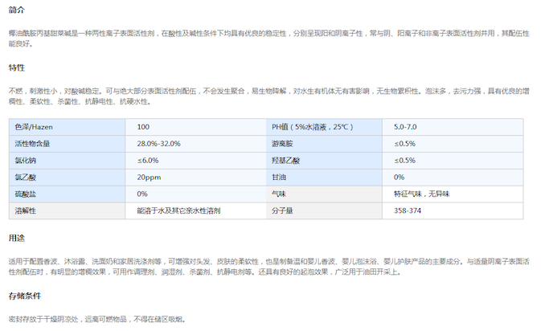The width and height of the screenshot is (545, 331).
Task: Click the 用途 section heading
Action: pos(16,238)
